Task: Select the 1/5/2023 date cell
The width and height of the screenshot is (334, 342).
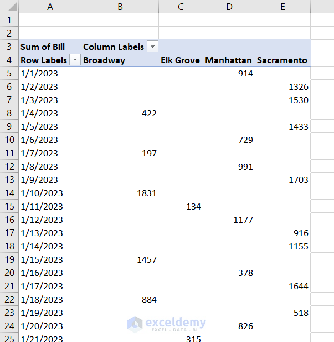Action: pos(50,126)
